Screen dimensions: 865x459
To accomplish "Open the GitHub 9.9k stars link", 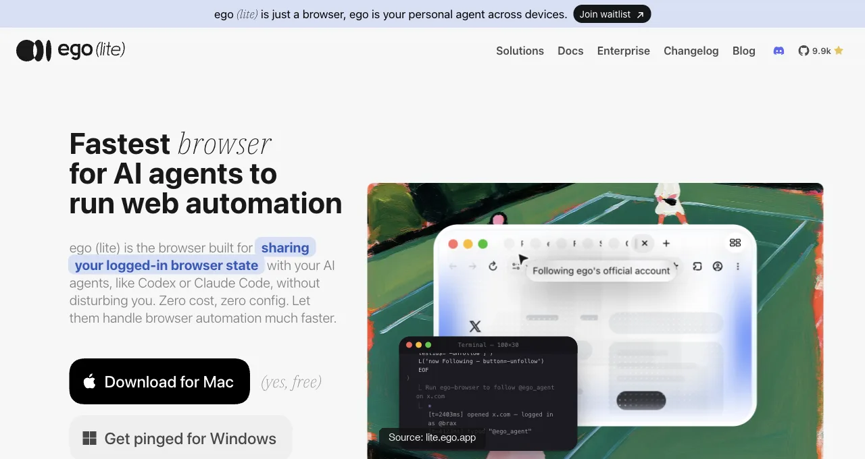I will pos(821,51).
